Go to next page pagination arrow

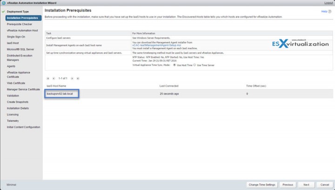(x=72, y=78)
